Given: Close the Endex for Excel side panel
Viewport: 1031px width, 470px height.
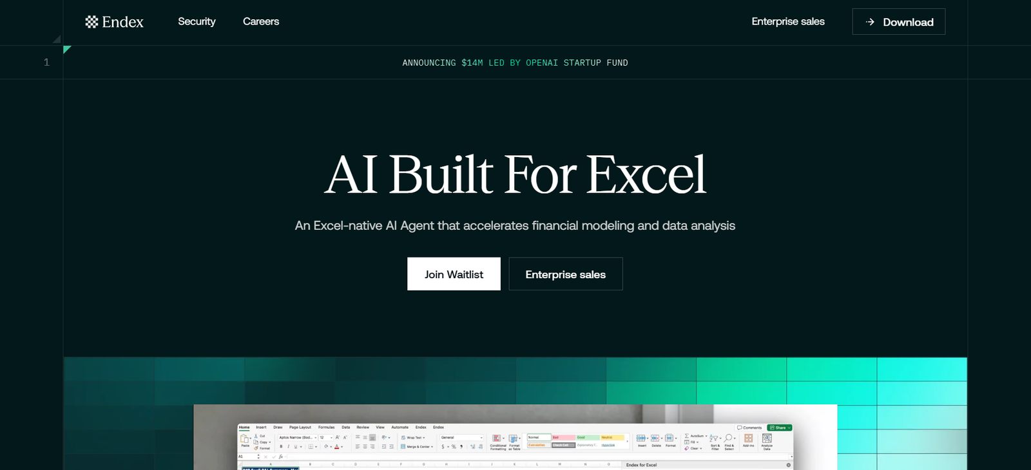Looking at the screenshot, I should [x=788, y=465].
